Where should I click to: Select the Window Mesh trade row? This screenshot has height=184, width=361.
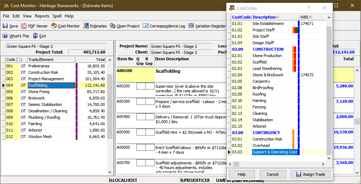54,137
